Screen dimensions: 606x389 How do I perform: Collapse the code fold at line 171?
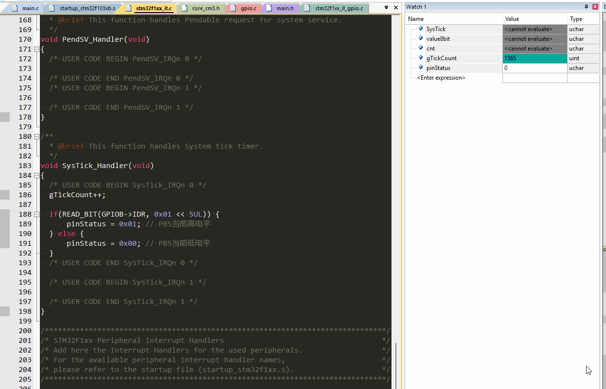tap(36, 49)
